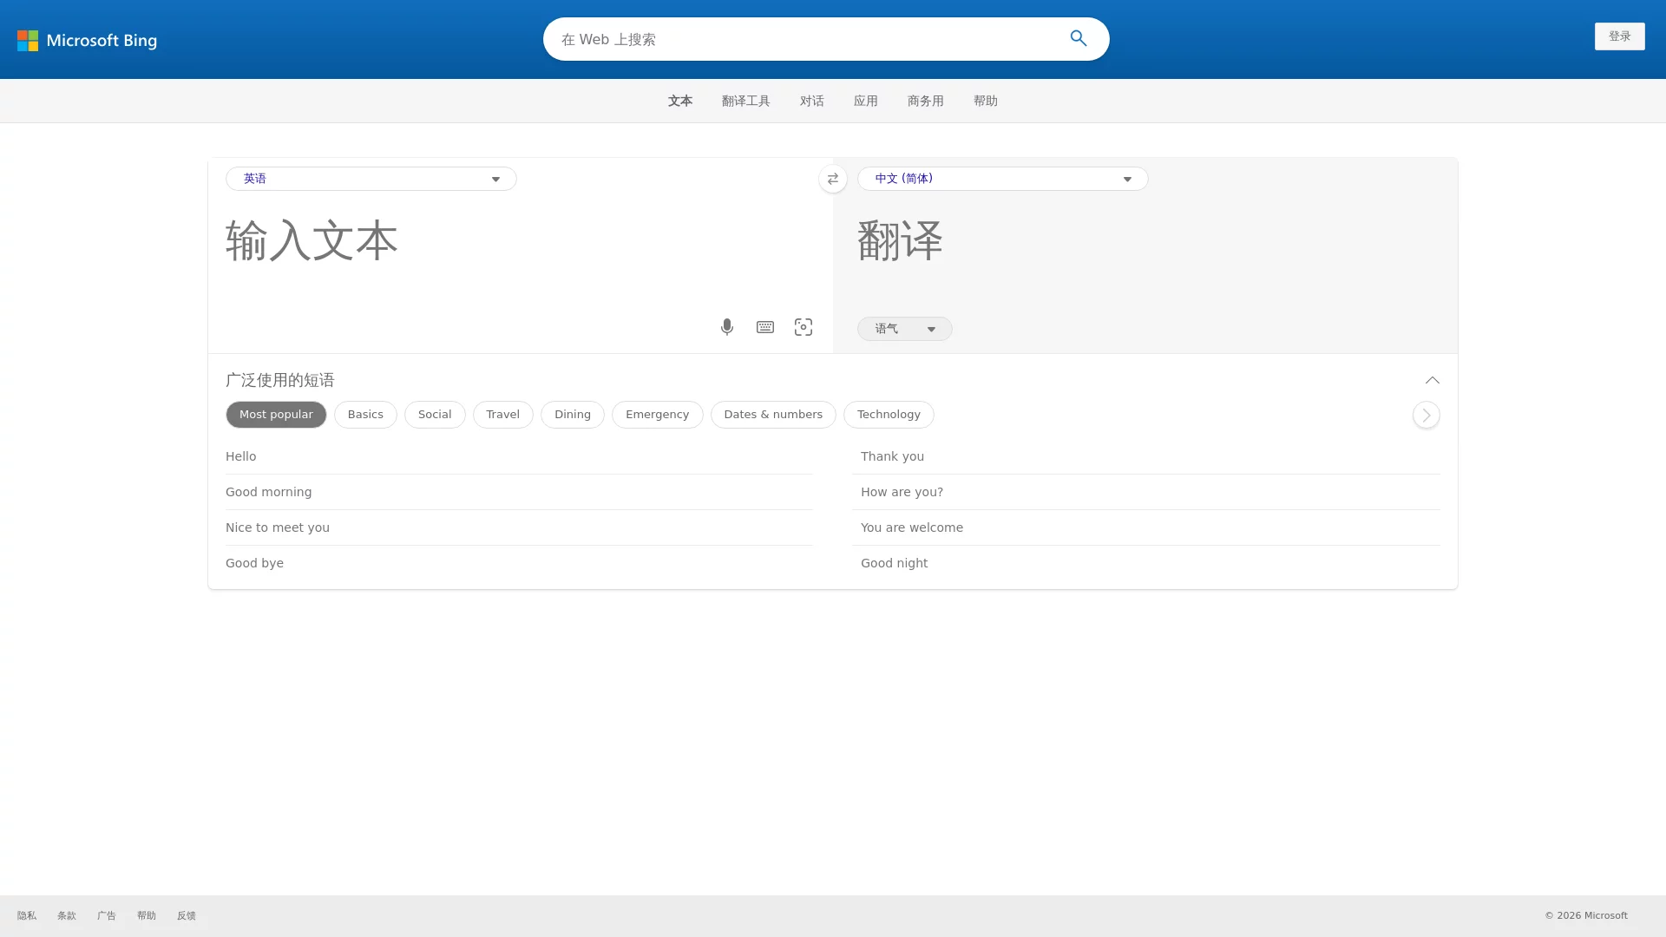Open the on-screen keyboard icon
This screenshot has height=937, width=1666.
coord(764,327)
